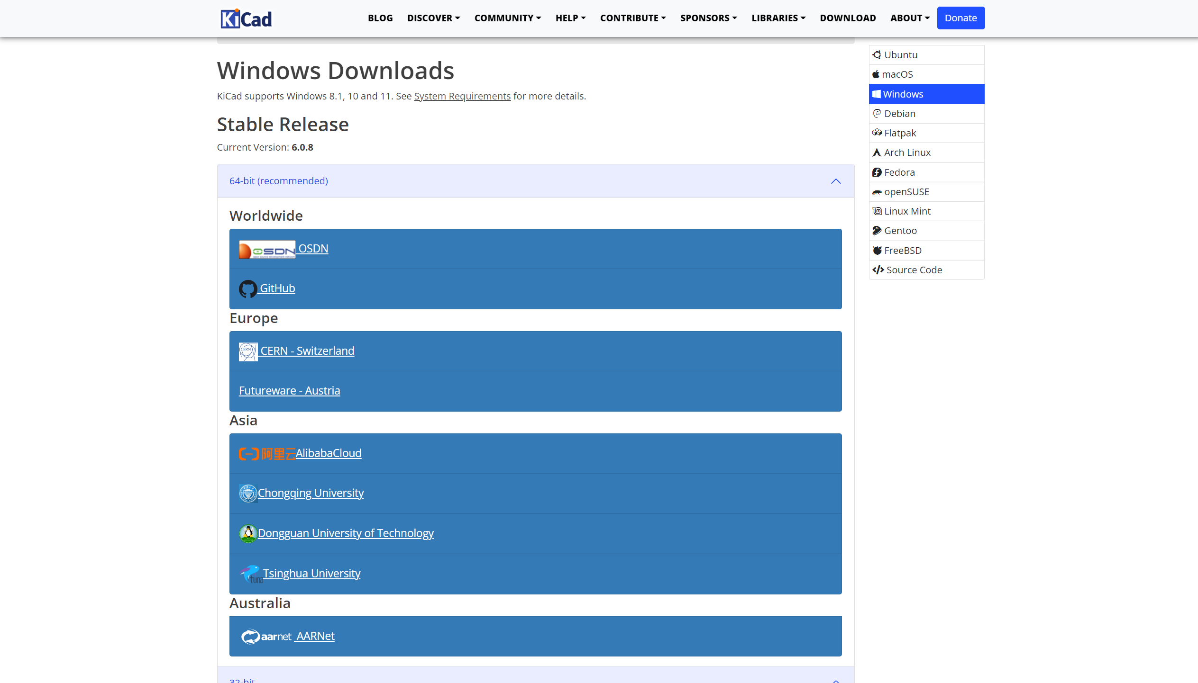Click the OSDN logo image
This screenshot has width=1198, height=683.
pyautogui.click(x=267, y=250)
